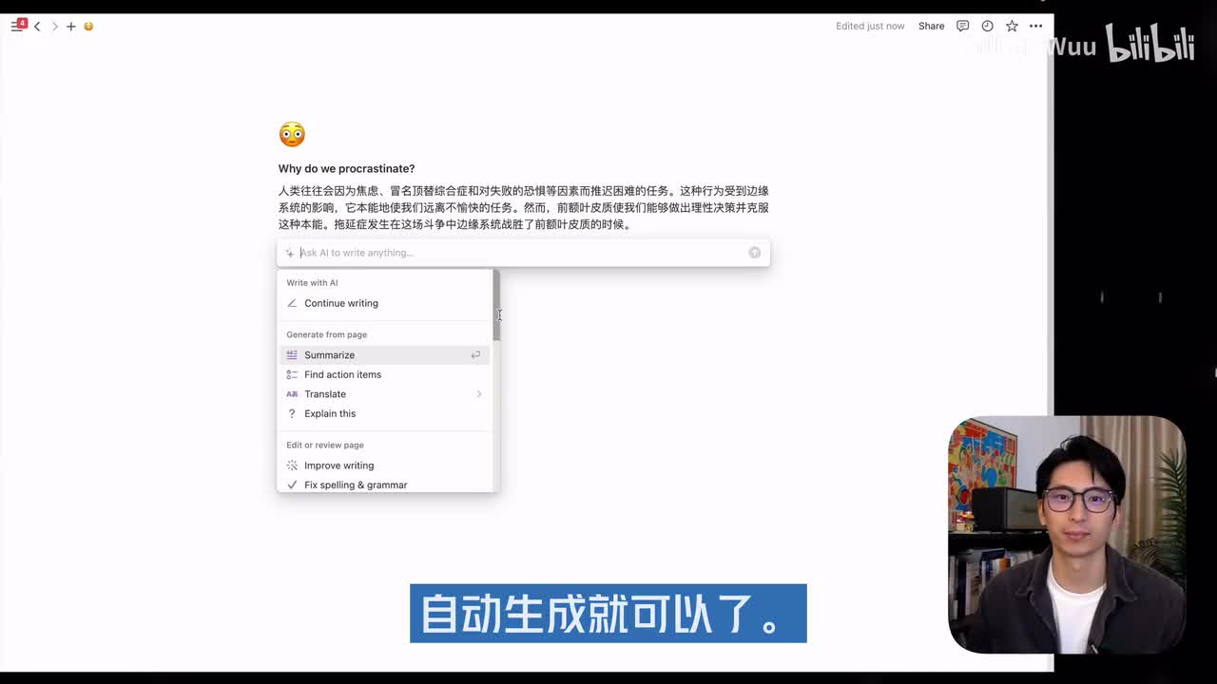
Task: Expand the Translate submenu
Action: pos(325,394)
